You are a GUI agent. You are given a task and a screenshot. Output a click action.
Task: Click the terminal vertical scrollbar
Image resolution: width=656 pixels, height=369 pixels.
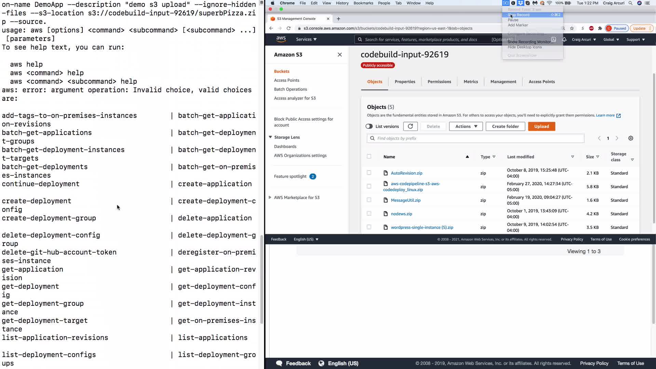click(262, 278)
